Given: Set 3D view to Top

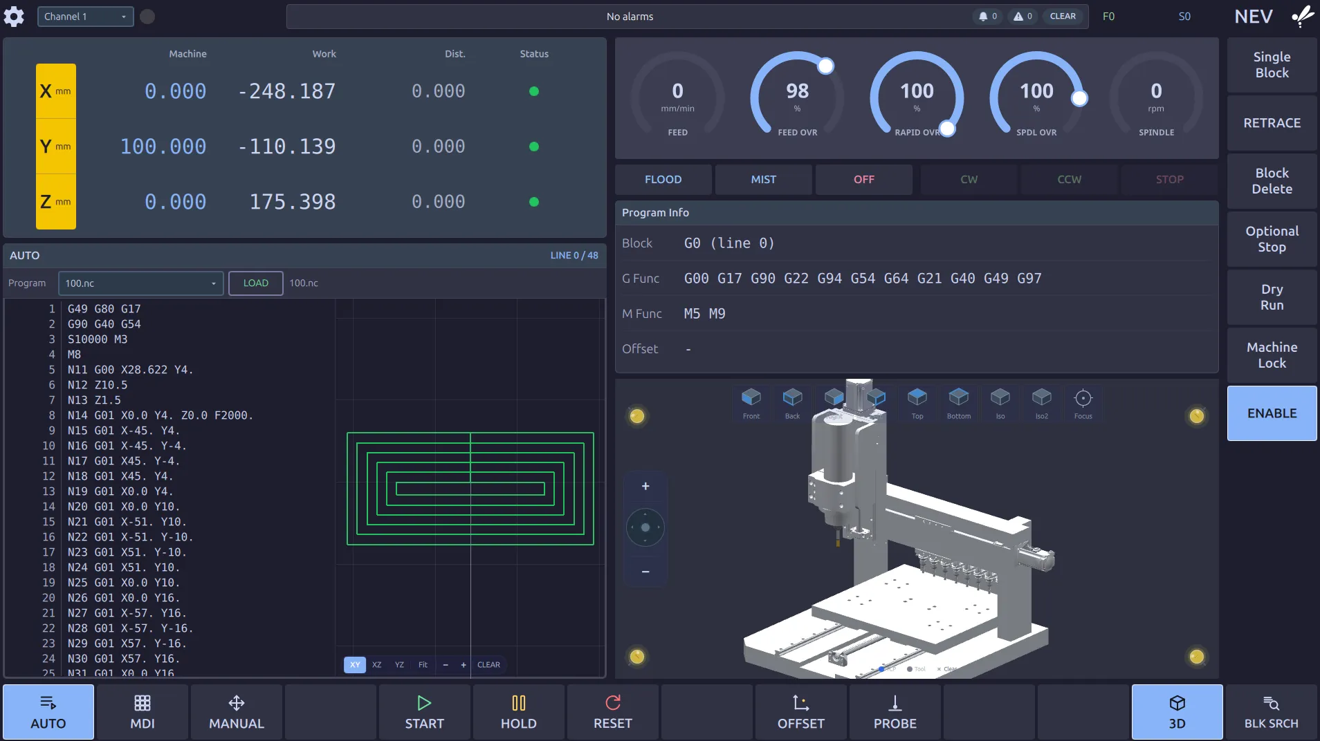Looking at the screenshot, I should 917,403.
